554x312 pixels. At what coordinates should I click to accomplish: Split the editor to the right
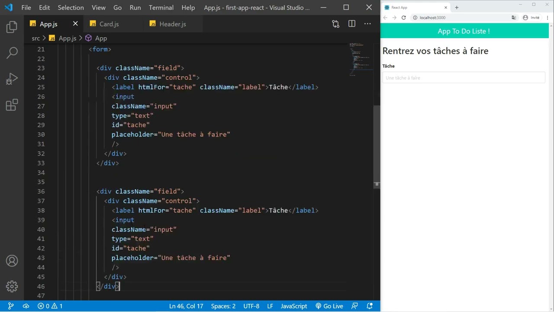[x=352, y=24]
